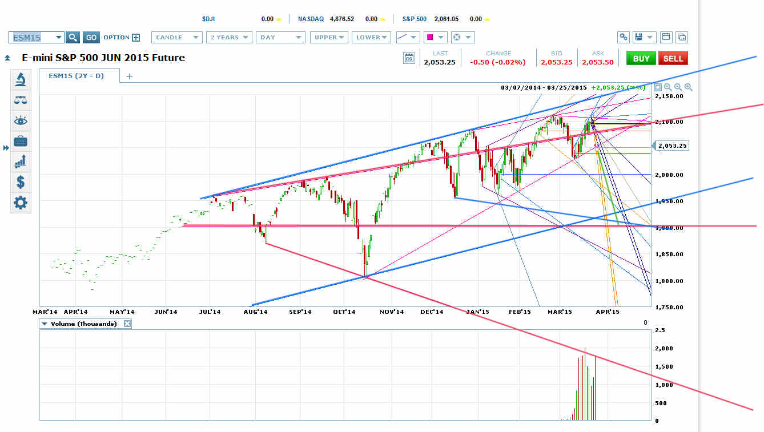The image size is (764, 432).
Task: Select the bar chart performance icon
Action: point(21,162)
